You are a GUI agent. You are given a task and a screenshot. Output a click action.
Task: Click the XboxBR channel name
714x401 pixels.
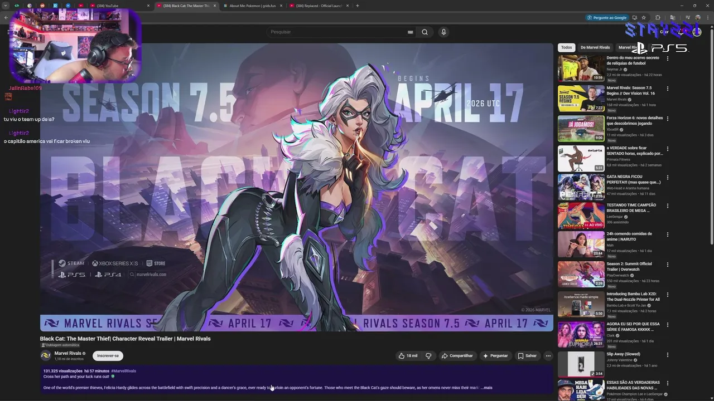click(612, 130)
